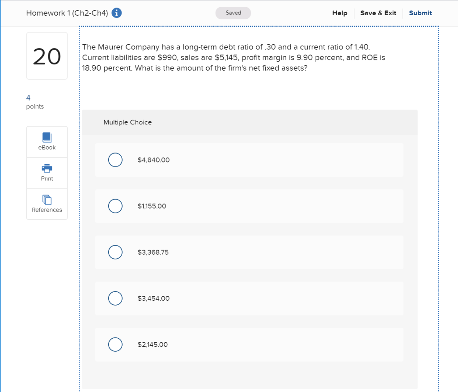
Task: Select the $2,145.00 answer choice
Action: tap(115, 345)
